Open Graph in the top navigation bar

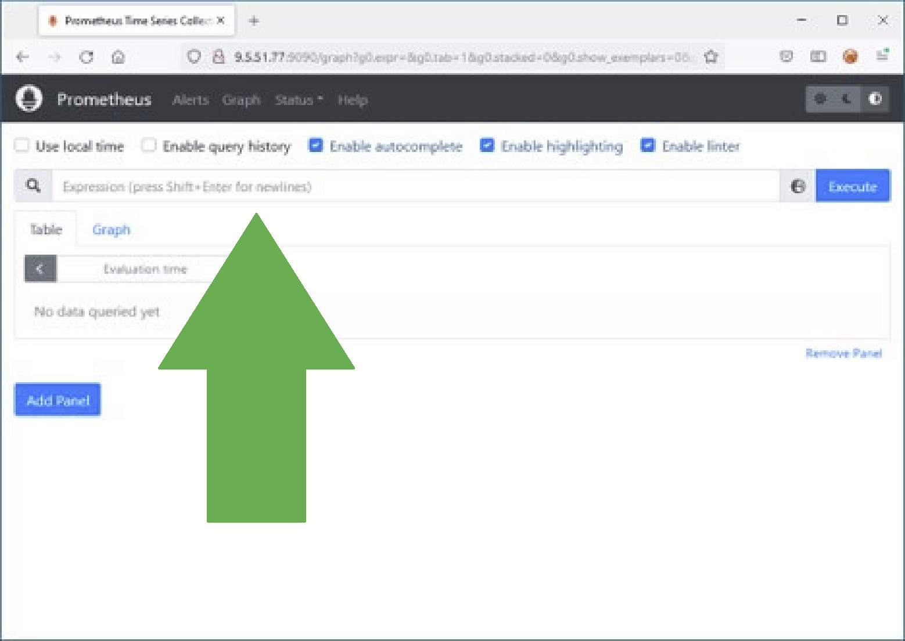pyautogui.click(x=241, y=100)
